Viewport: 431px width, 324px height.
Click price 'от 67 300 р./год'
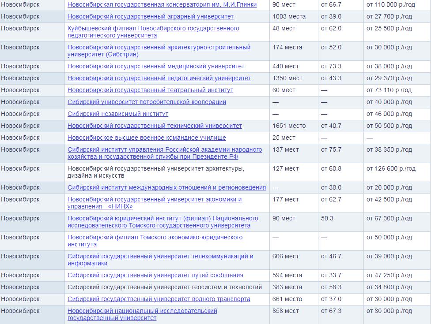(x=389, y=218)
